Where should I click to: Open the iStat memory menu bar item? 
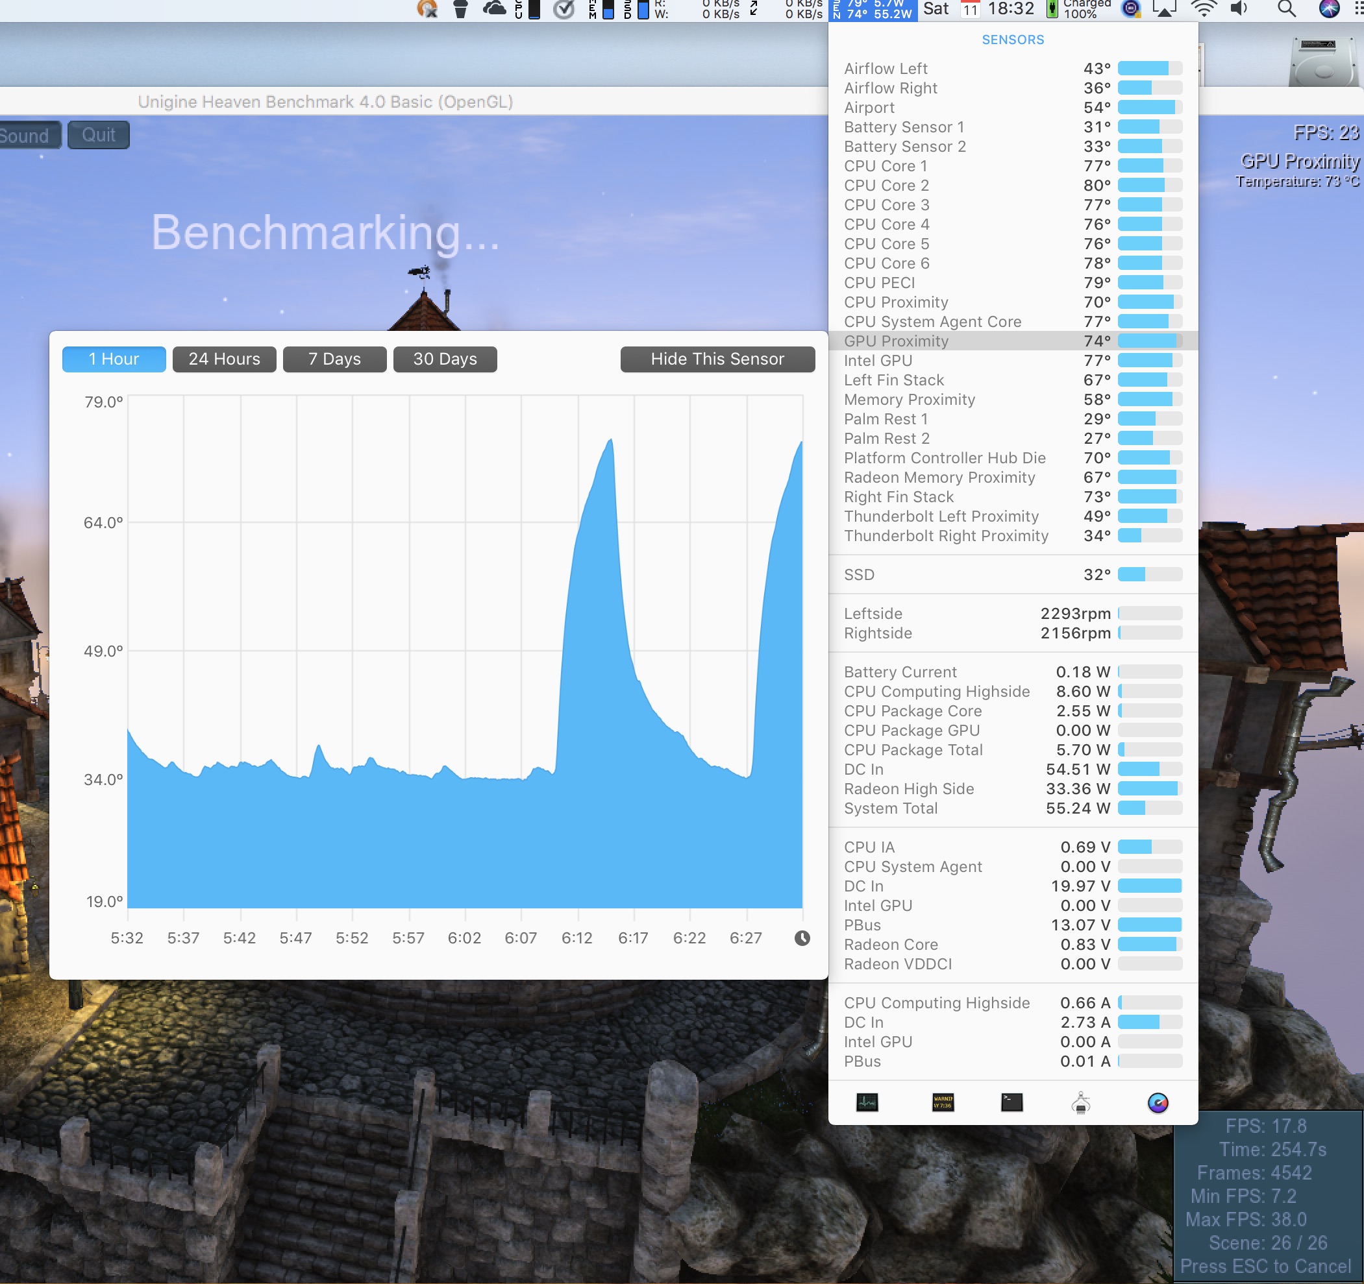(x=601, y=9)
